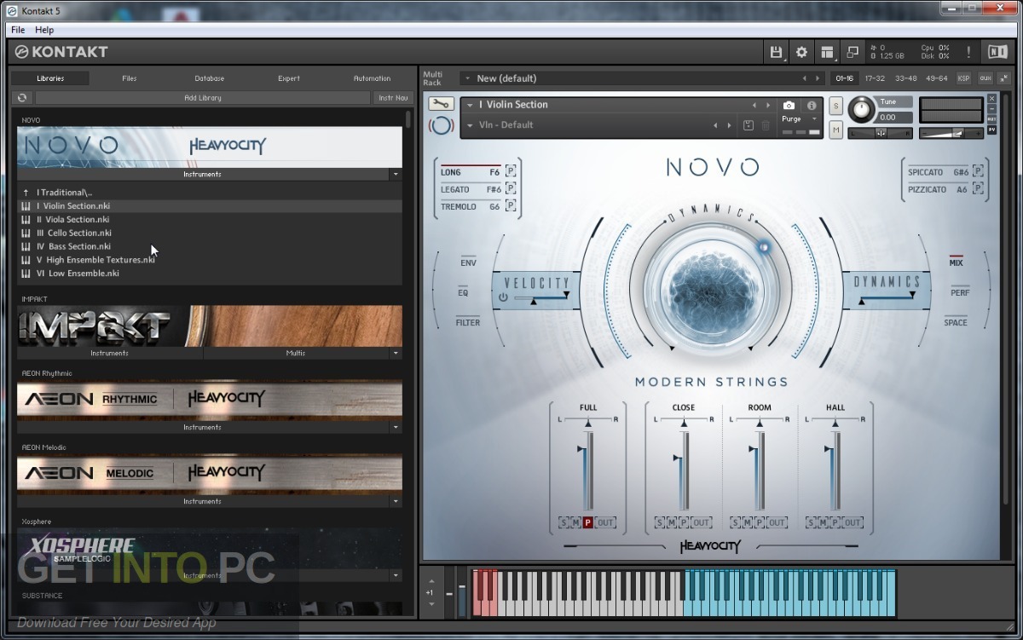
Task: Click the KSP script button
Action: click(963, 78)
